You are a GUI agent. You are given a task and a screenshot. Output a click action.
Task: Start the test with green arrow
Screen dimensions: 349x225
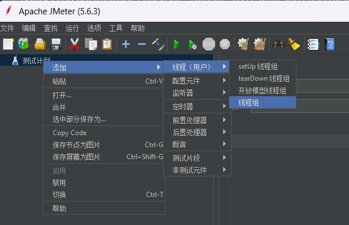pyautogui.click(x=177, y=44)
